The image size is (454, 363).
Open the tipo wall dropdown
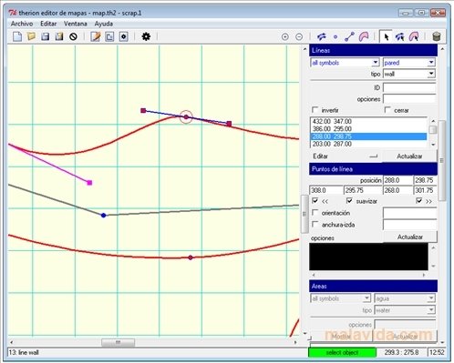431,74
